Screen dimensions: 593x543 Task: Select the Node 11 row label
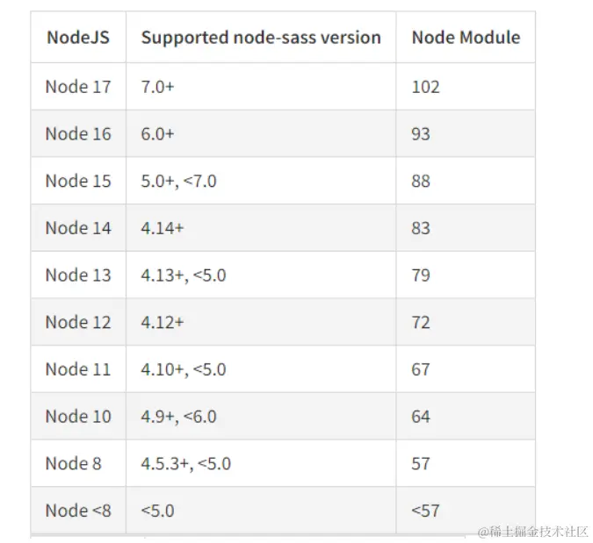coord(78,369)
